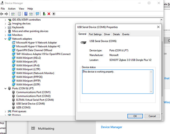Viewport: 170px width, 134px height.
Task: Expand the Keyboards category
Action: (6, 27)
